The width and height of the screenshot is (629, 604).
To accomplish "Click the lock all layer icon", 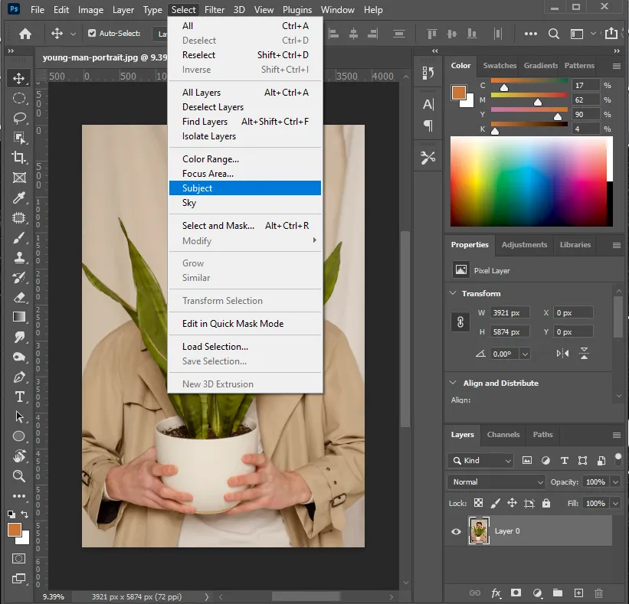I will click(x=545, y=504).
